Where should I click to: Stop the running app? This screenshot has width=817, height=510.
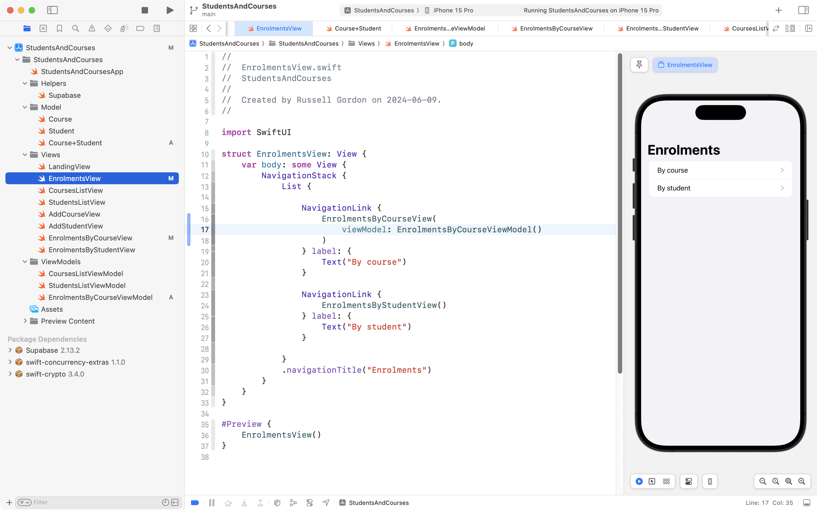pos(145,10)
